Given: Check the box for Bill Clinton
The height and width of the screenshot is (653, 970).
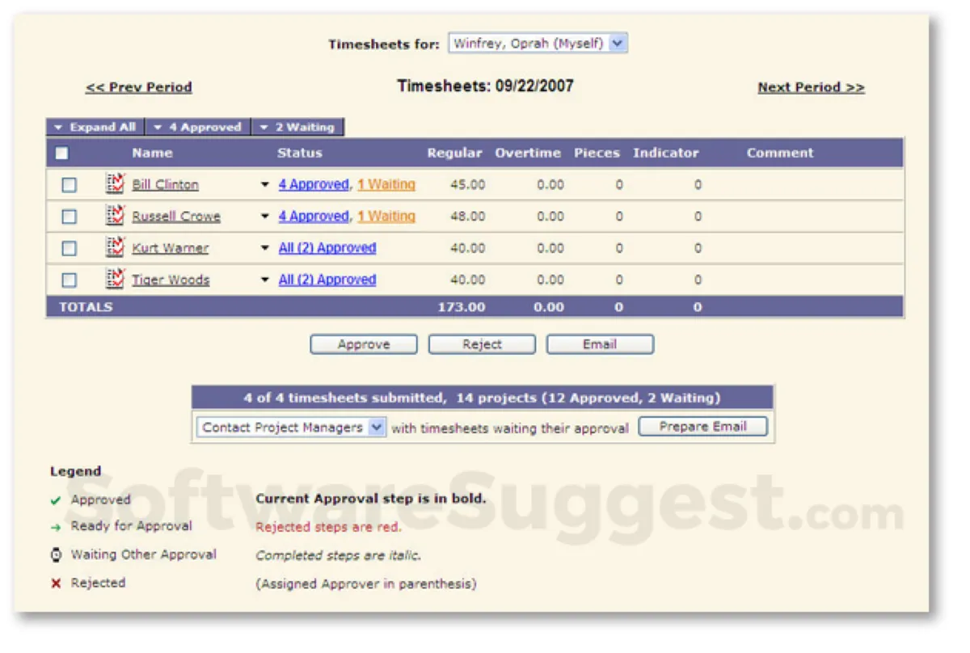Looking at the screenshot, I should (x=70, y=184).
